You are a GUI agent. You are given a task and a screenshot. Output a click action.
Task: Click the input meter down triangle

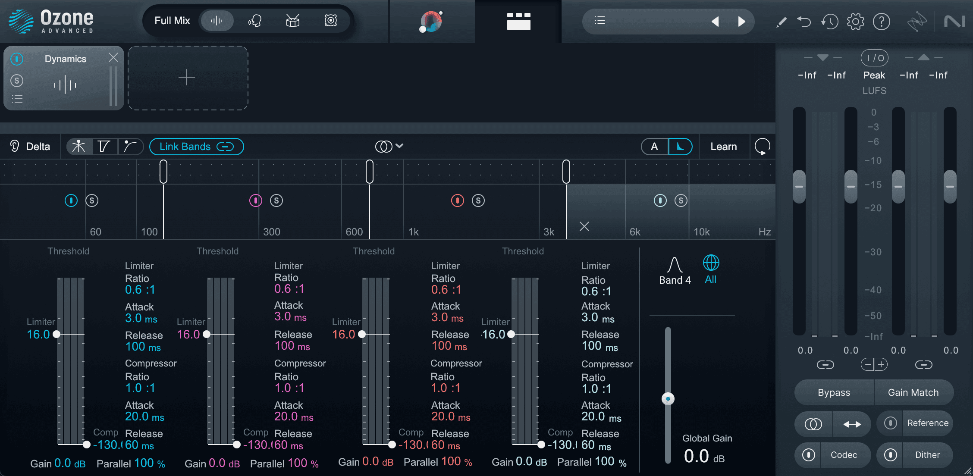tap(823, 57)
